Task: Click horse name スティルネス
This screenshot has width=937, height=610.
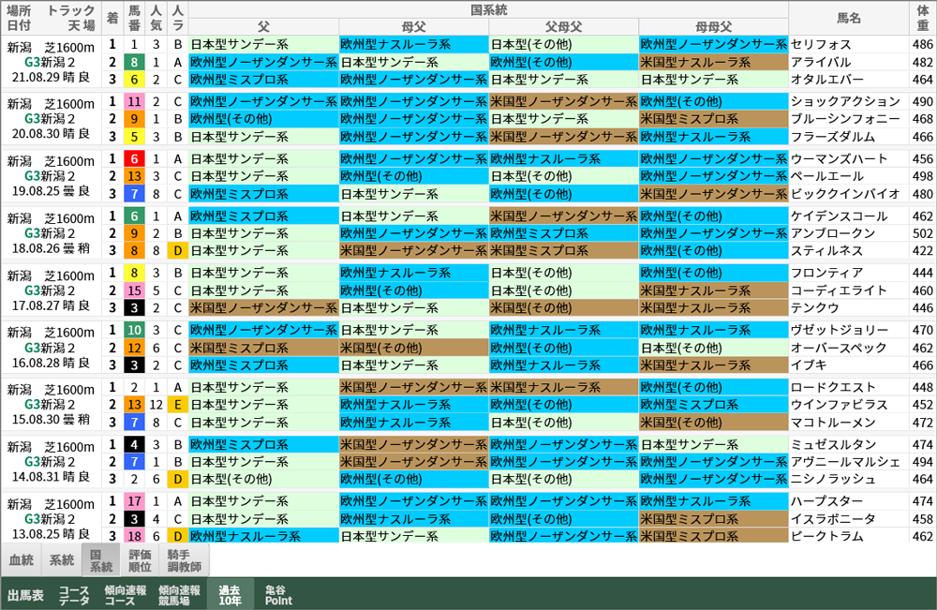Action: pyautogui.click(x=827, y=251)
